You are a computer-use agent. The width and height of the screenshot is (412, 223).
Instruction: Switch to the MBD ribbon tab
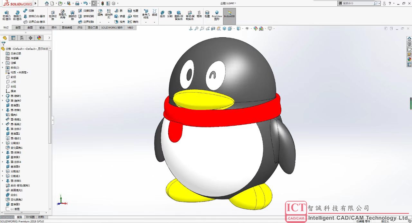pos(130,28)
